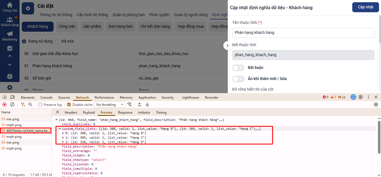
Task: Click the Tên thuộc tính input field
Action: 303,33
